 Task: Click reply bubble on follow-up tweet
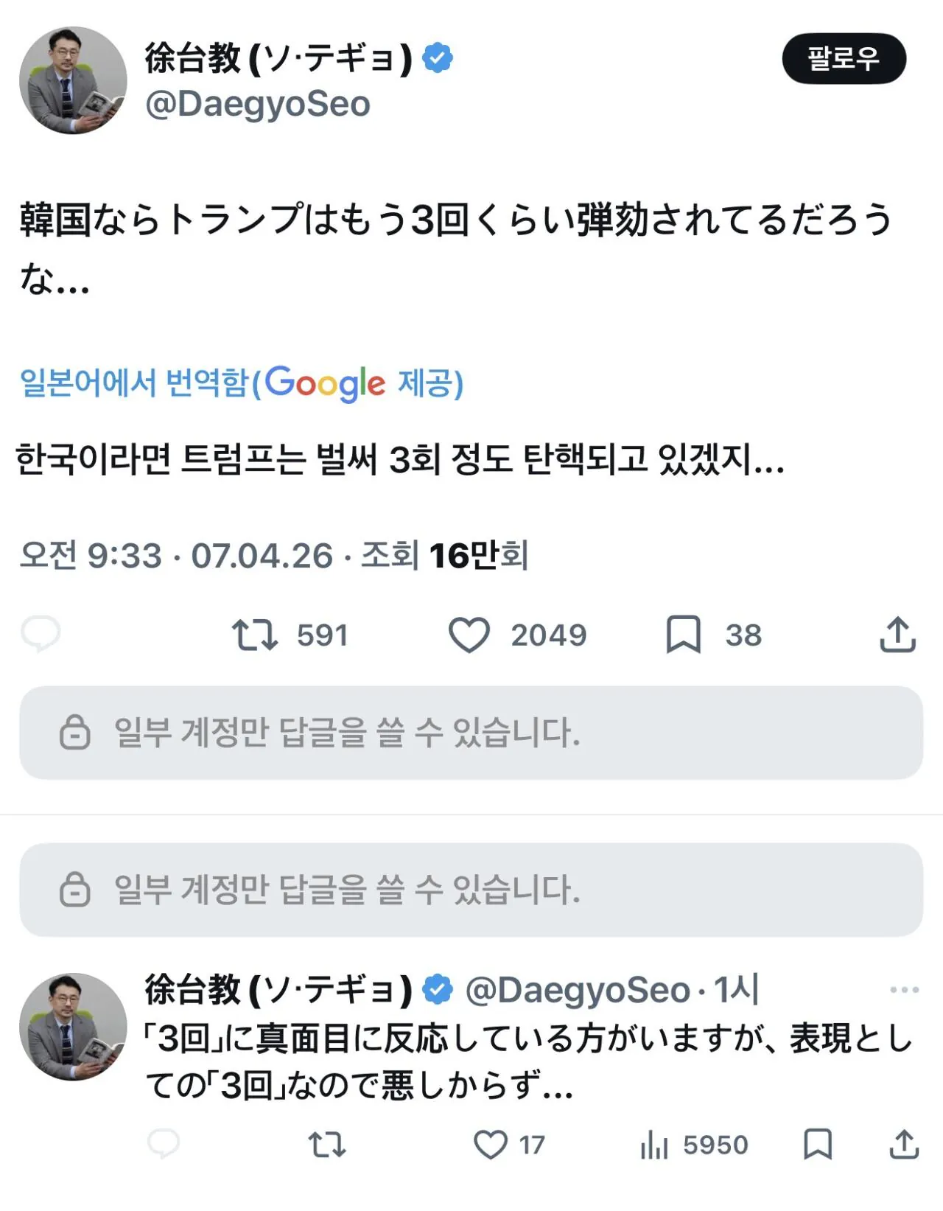click(164, 1145)
